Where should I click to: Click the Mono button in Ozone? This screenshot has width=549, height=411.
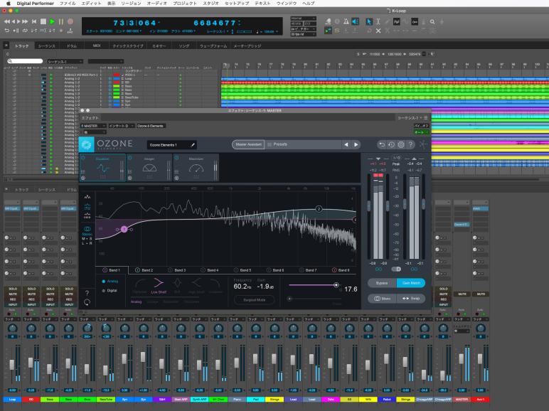pos(382,299)
